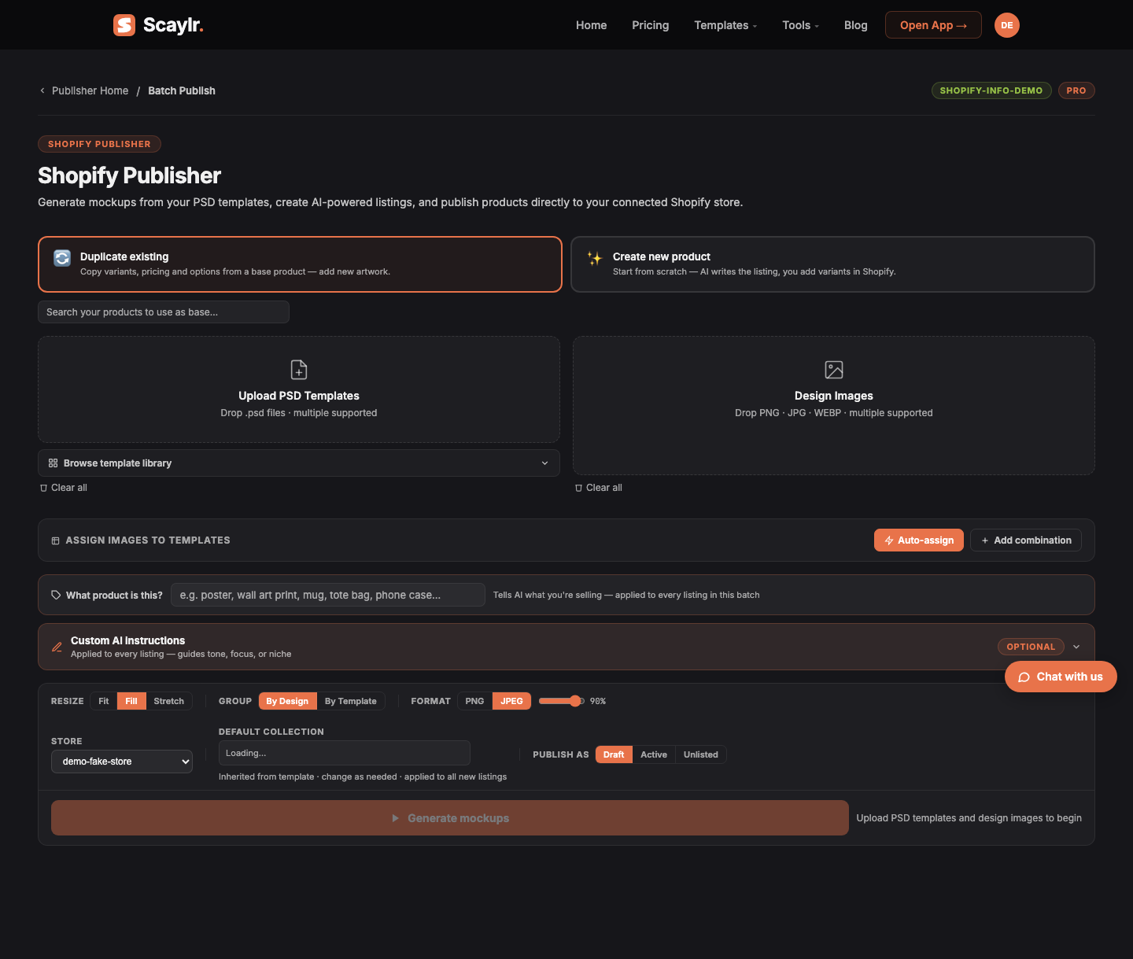Click the grid icon beside Browse template library
The height and width of the screenshot is (959, 1133).
(53, 463)
